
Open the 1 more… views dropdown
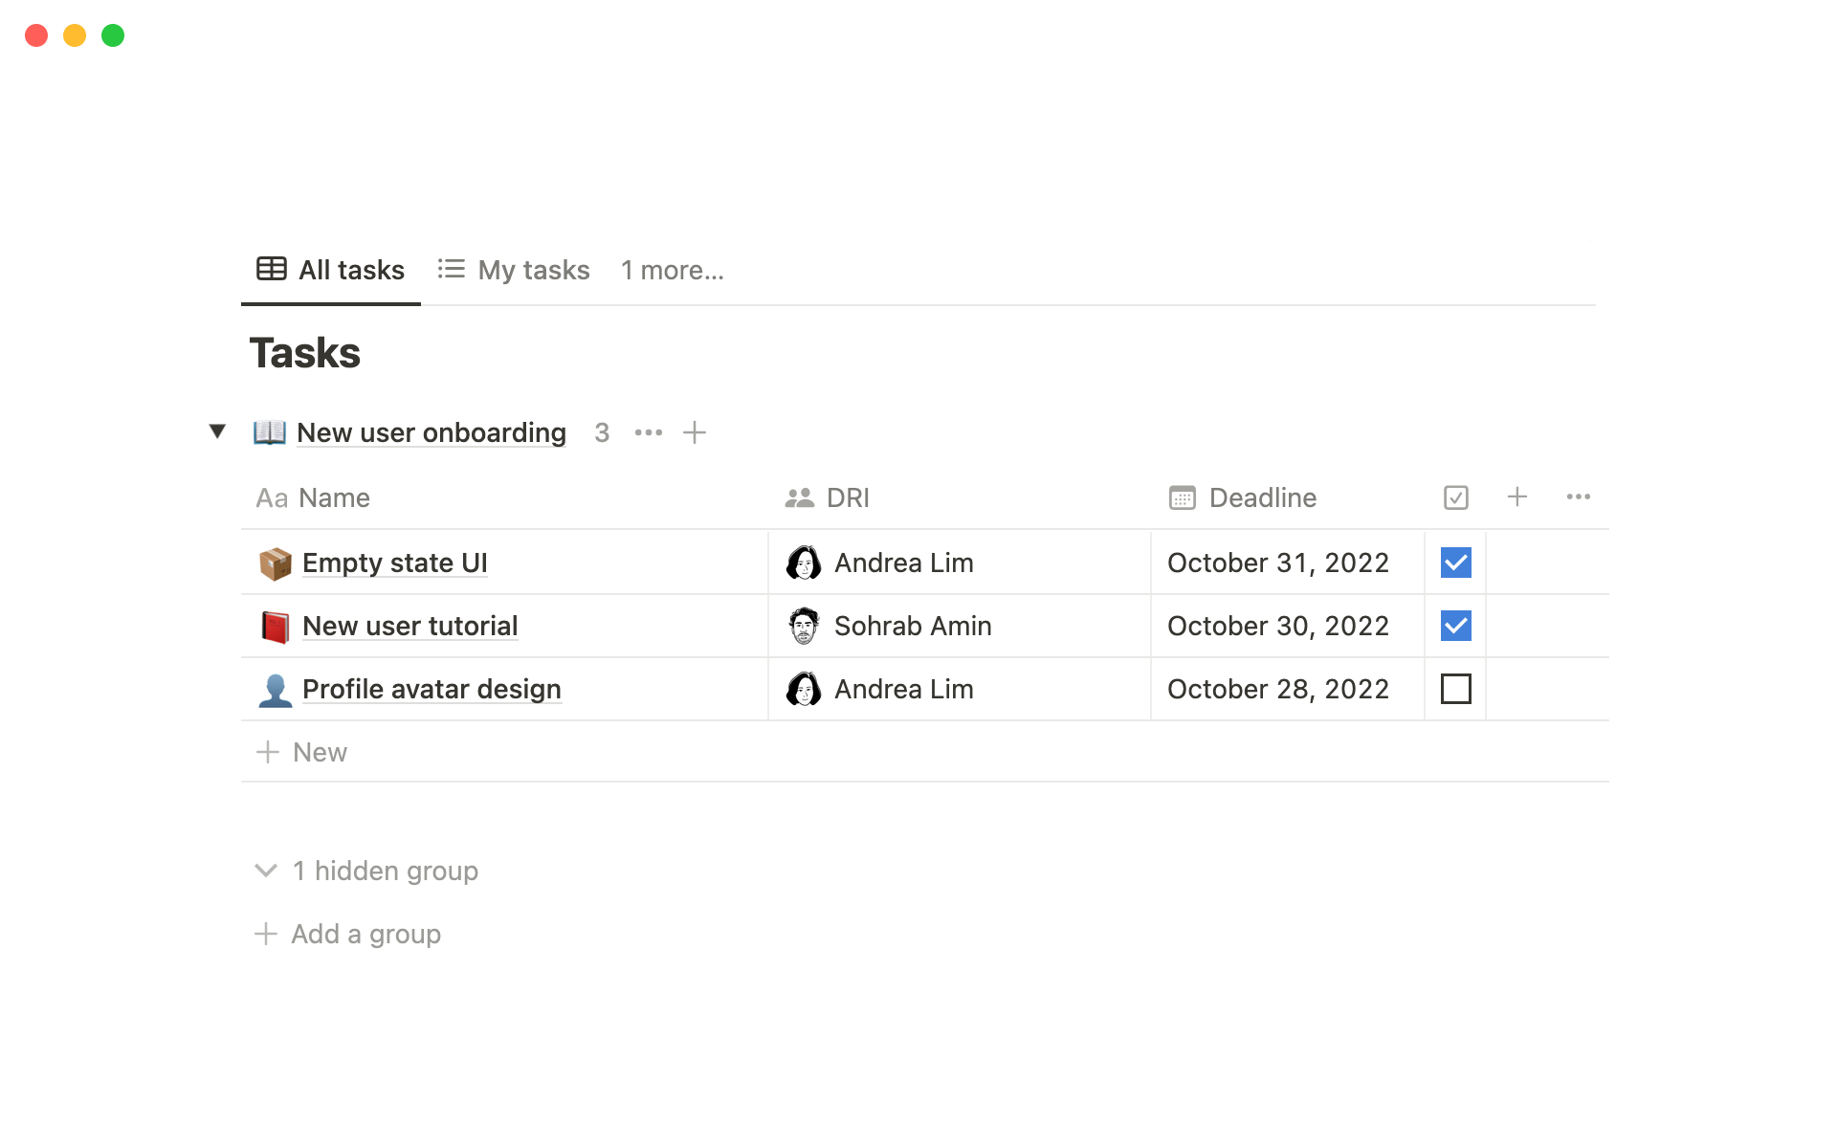[x=672, y=271]
